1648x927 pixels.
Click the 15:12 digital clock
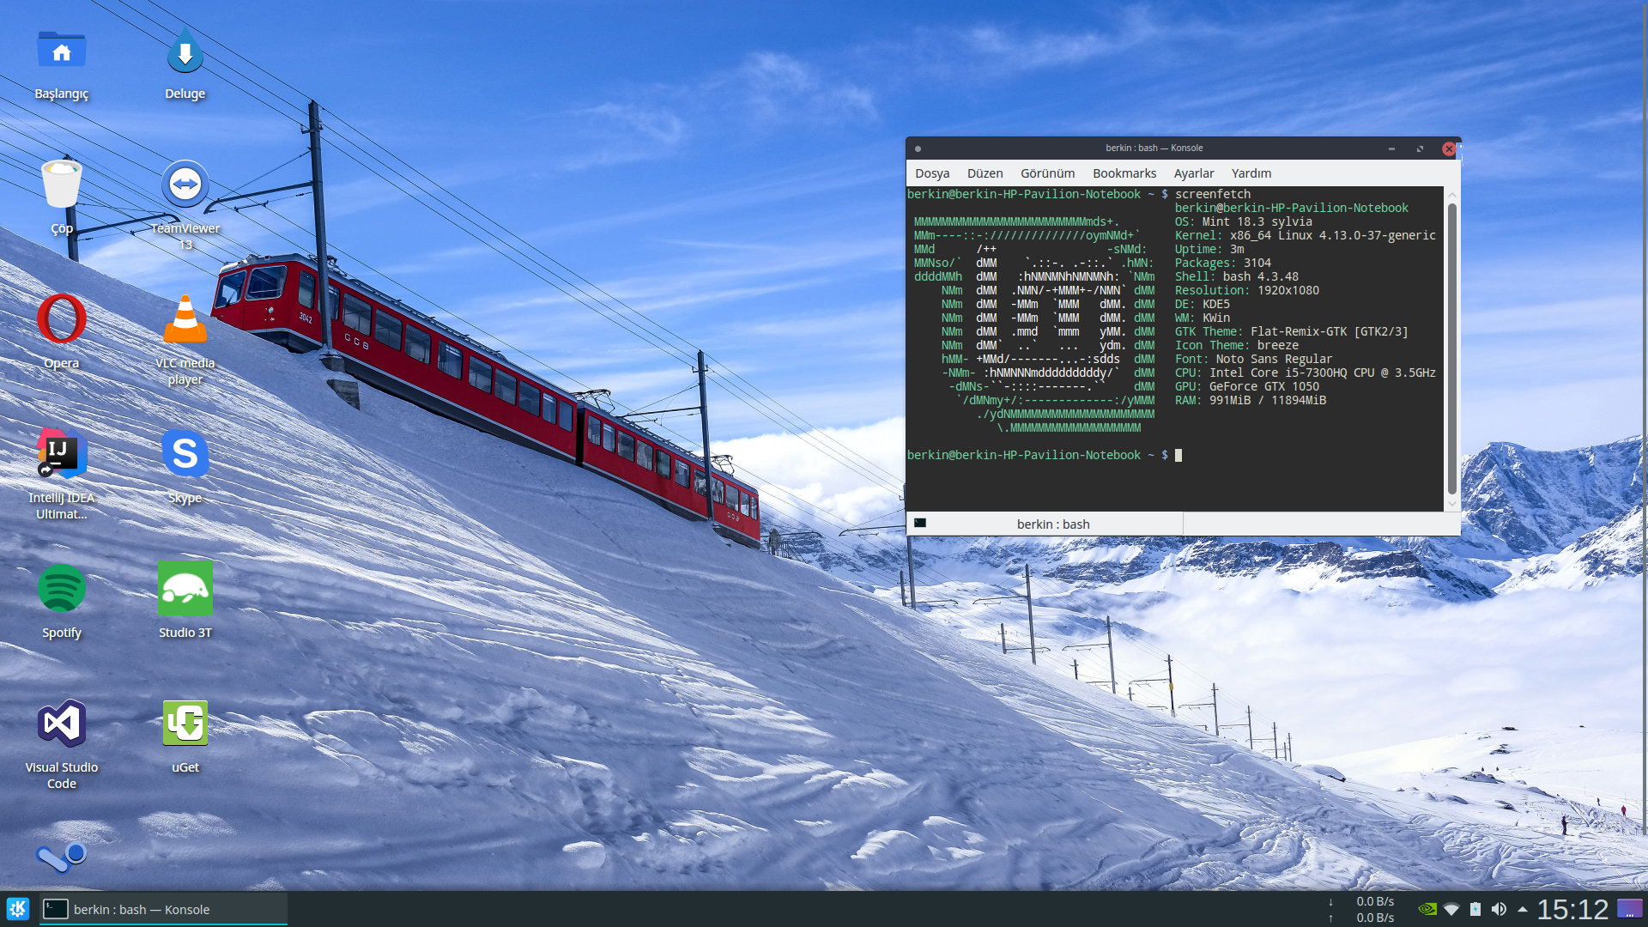1572,909
